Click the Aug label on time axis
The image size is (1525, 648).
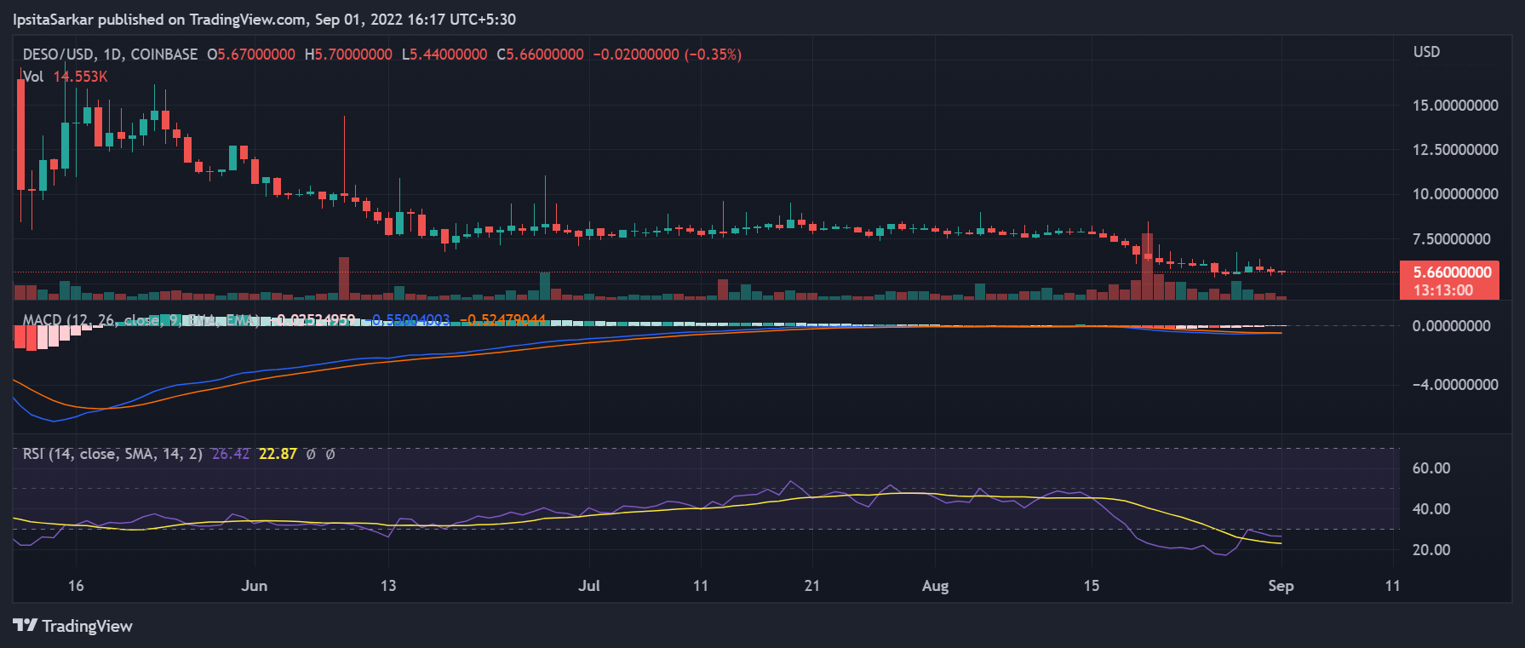935,586
